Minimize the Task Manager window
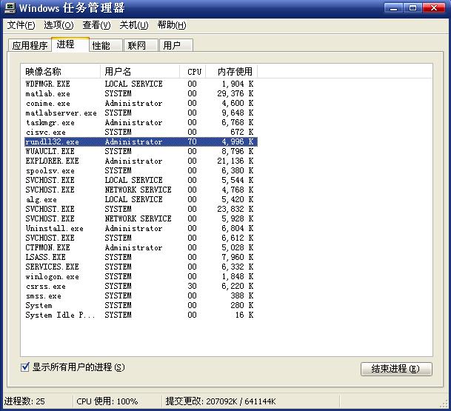 click(x=393, y=7)
